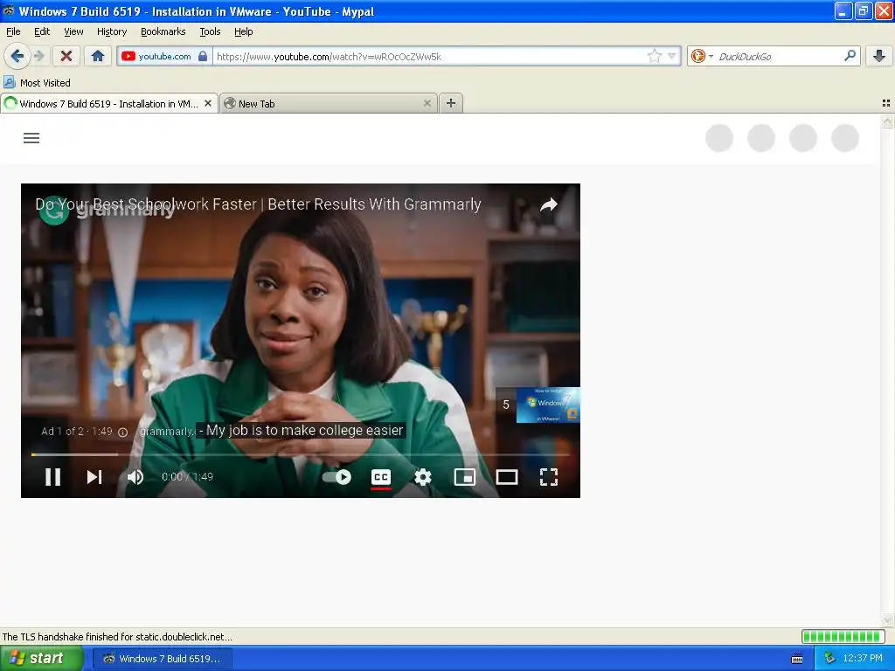Click the ad info circle icon
The height and width of the screenshot is (671, 895).
[122, 432]
